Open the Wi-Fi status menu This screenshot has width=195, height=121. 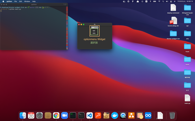click(159, 1)
